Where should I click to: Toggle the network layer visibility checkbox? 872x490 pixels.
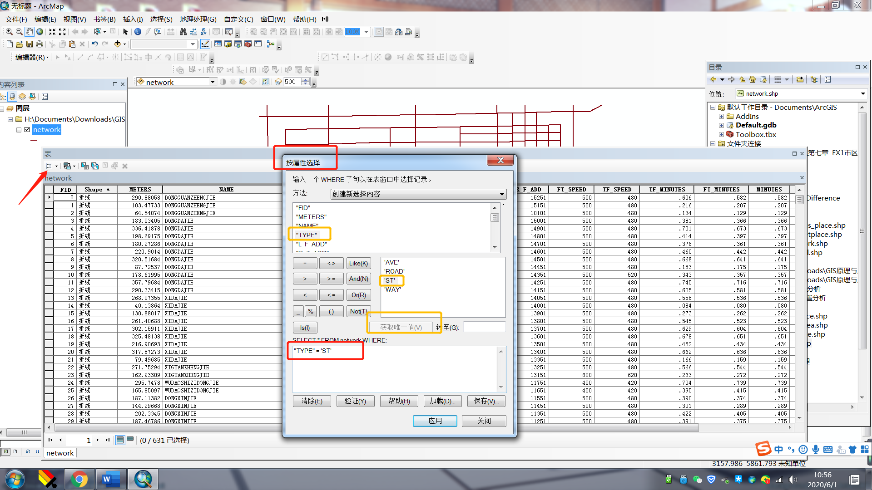click(27, 130)
